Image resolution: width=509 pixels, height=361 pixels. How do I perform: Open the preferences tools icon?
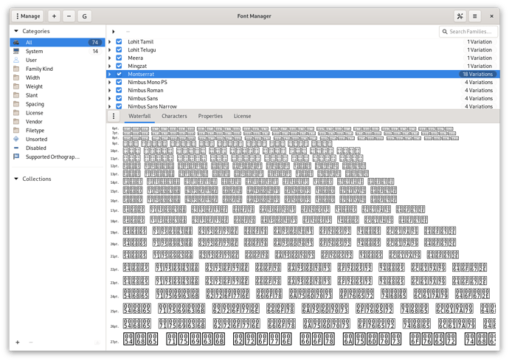[460, 16]
